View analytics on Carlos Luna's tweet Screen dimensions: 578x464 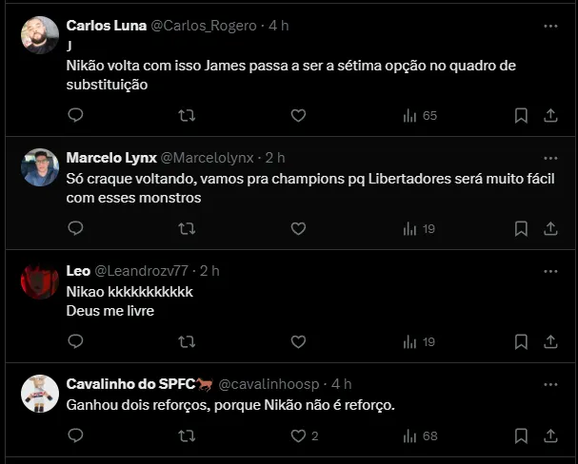tap(419, 115)
